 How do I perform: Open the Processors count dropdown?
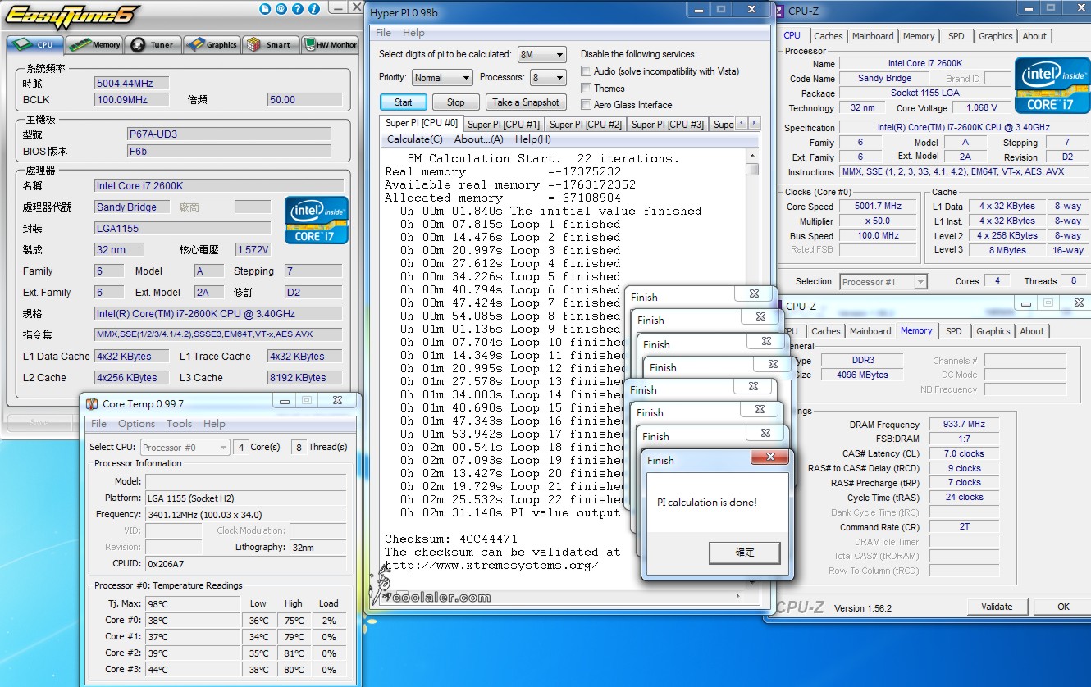point(548,78)
